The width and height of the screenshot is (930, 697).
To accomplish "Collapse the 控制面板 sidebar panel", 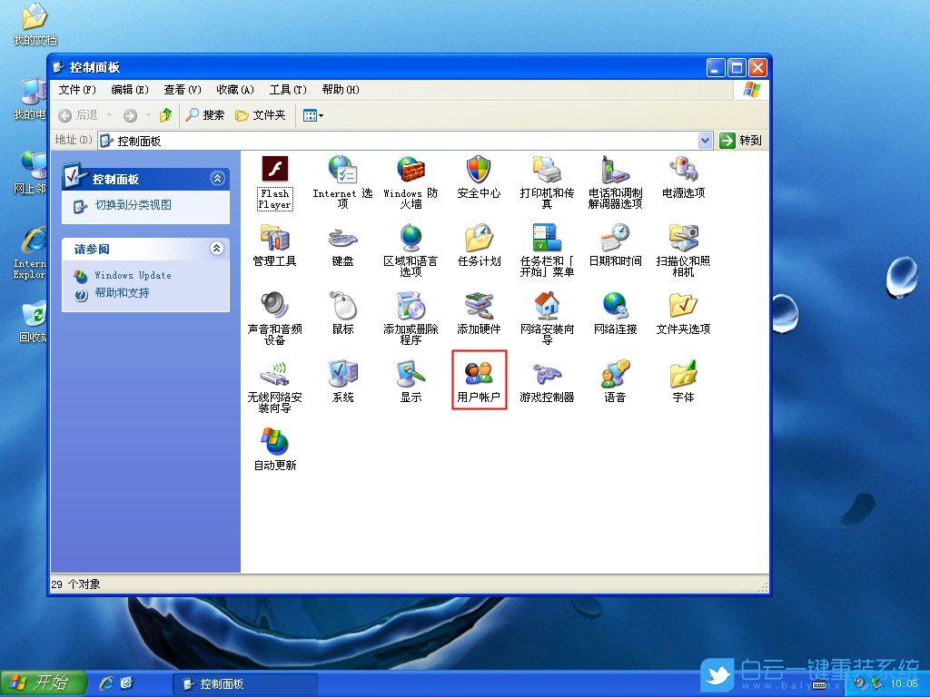I will (217, 179).
